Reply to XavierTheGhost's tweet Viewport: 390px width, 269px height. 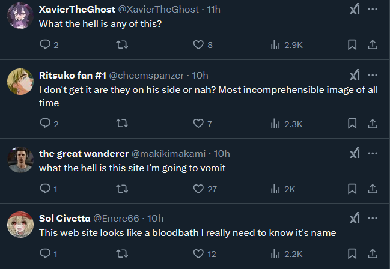point(49,45)
